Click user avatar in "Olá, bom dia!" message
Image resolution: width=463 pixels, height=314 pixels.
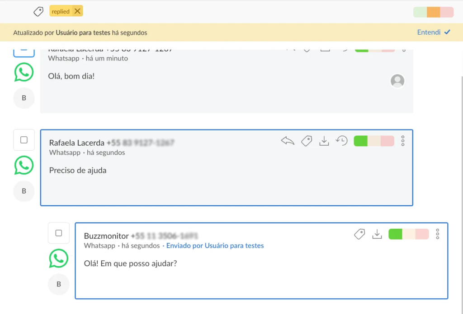coord(397,81)
